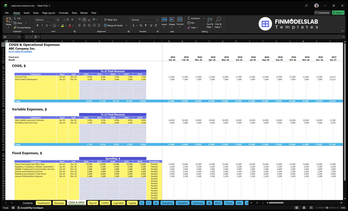Open the Name Box dropdown arrow
Screen dimensions: 348x211
coord(19,37)
